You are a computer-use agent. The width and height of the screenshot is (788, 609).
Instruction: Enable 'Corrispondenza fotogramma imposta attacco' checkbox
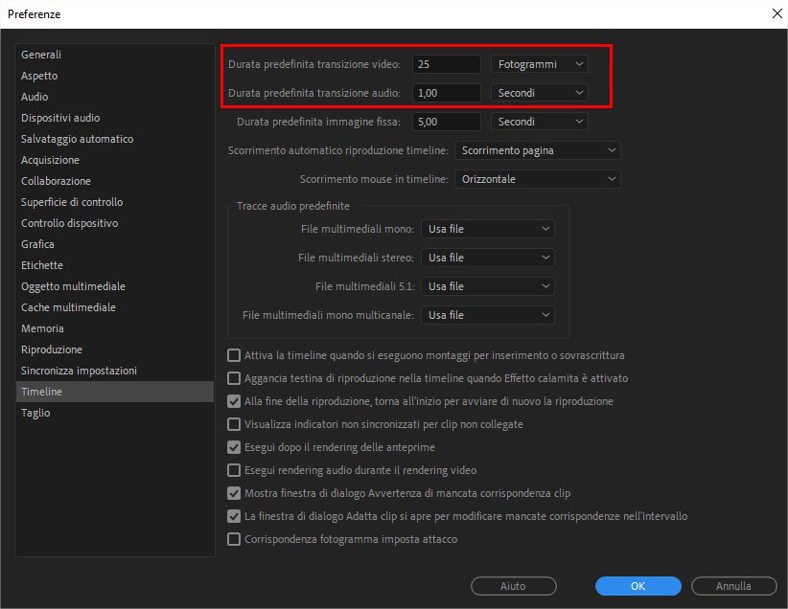point(234,539)
